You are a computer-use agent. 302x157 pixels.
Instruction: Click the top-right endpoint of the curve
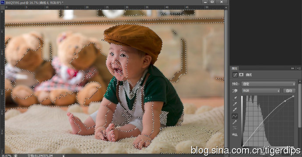coord(293,96)
